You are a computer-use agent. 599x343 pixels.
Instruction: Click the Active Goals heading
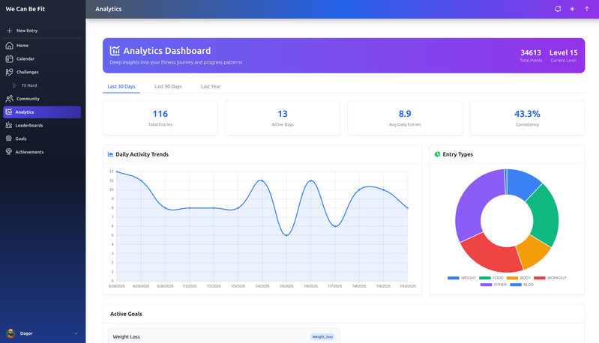[x=126, y=314]
